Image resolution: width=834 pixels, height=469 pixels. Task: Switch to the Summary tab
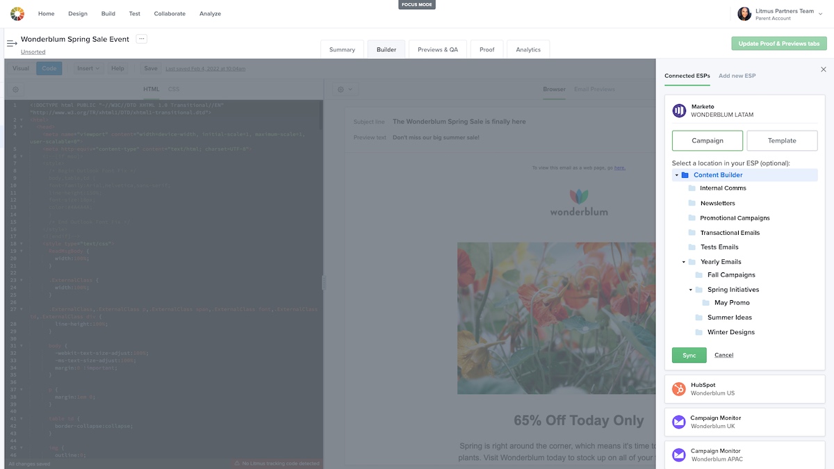342,49
